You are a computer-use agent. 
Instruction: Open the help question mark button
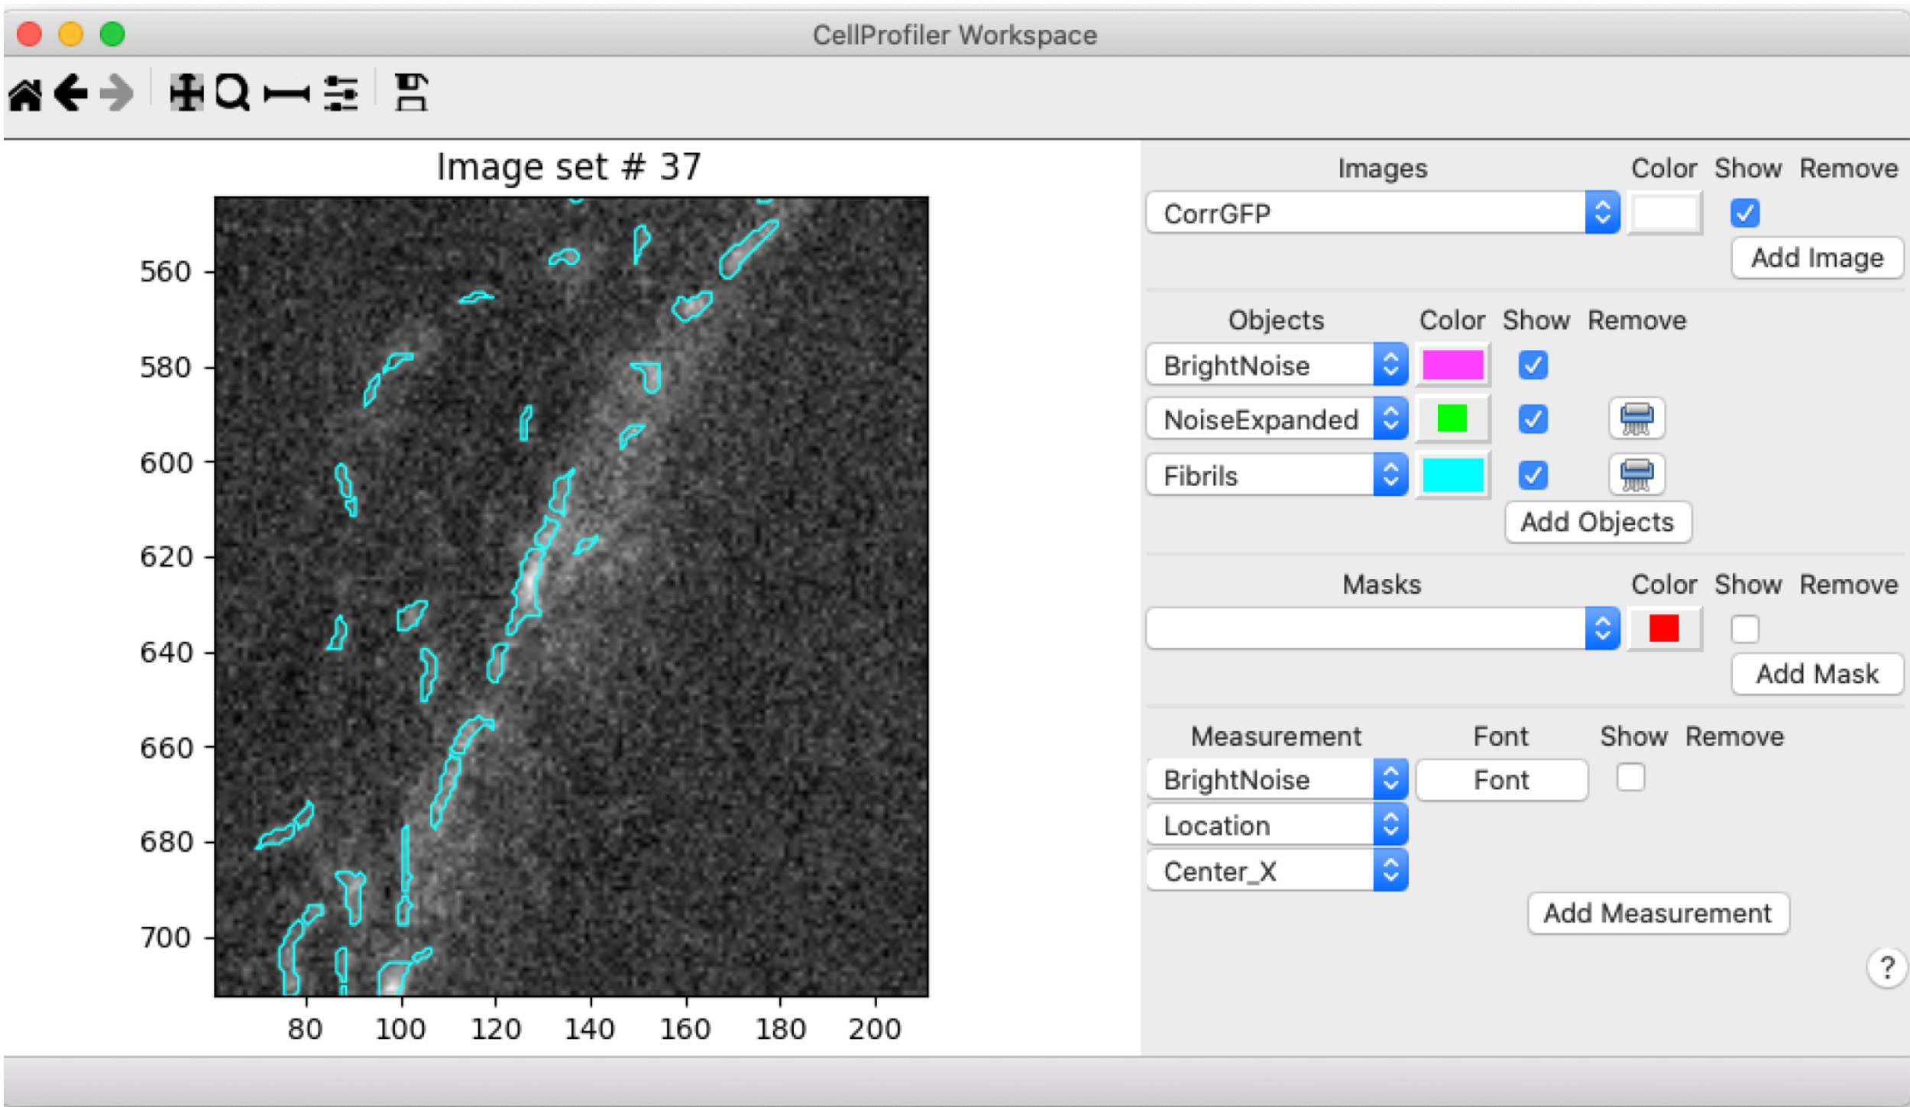1886,968
